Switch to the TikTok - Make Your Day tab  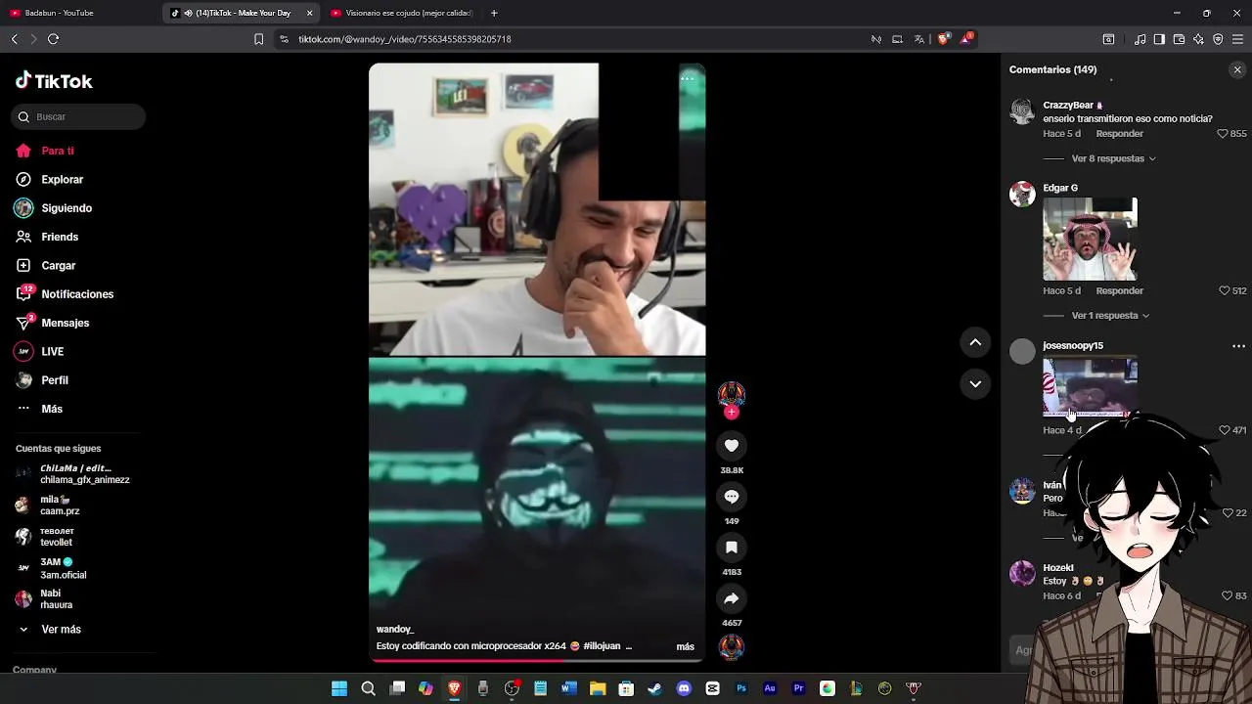pyautogui.click(x=240, y=13)
